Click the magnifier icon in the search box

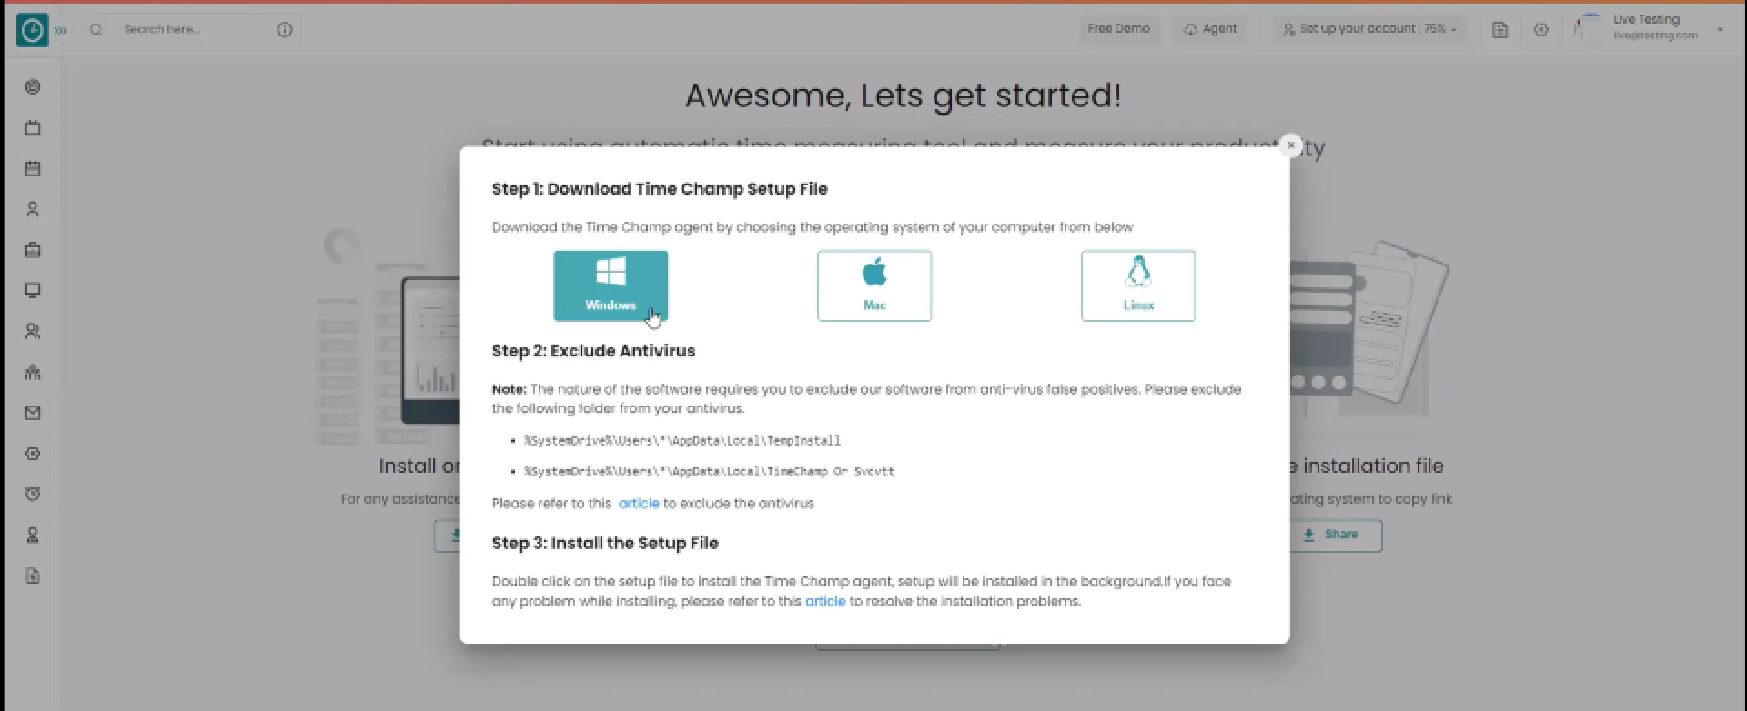coord(96,29)
